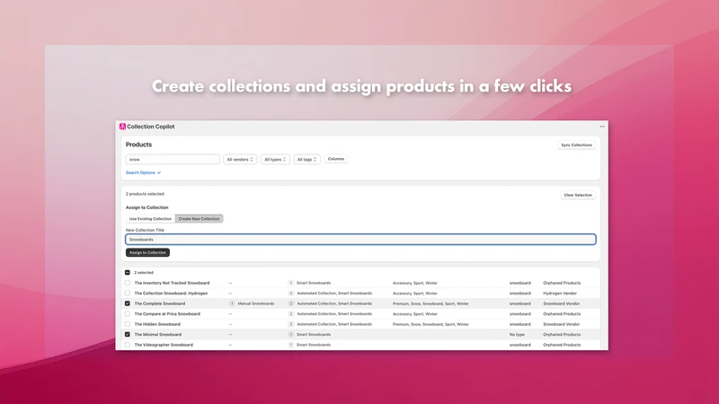Switch to Use Existing Collection tab

click(x=150, y=219)
